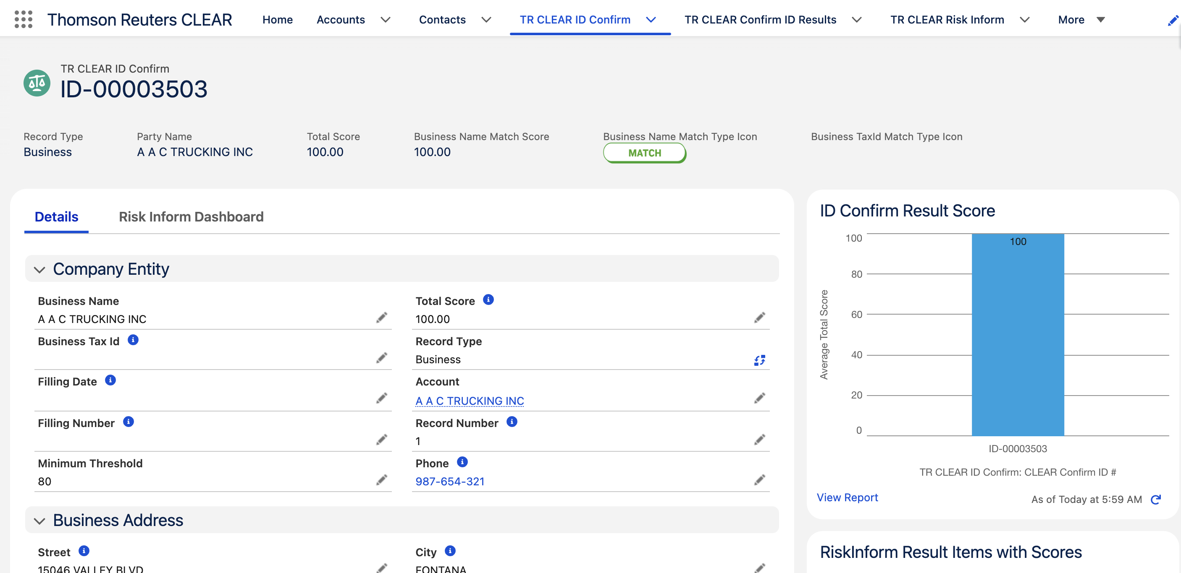The image size is (1181, 573).
Task: Collapse the Business Address section
Action: [x=39, y=521]
